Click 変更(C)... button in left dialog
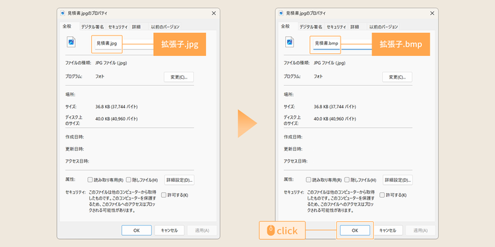The width and height of the screenshot is (495, 247). click(x=179, y=77)
